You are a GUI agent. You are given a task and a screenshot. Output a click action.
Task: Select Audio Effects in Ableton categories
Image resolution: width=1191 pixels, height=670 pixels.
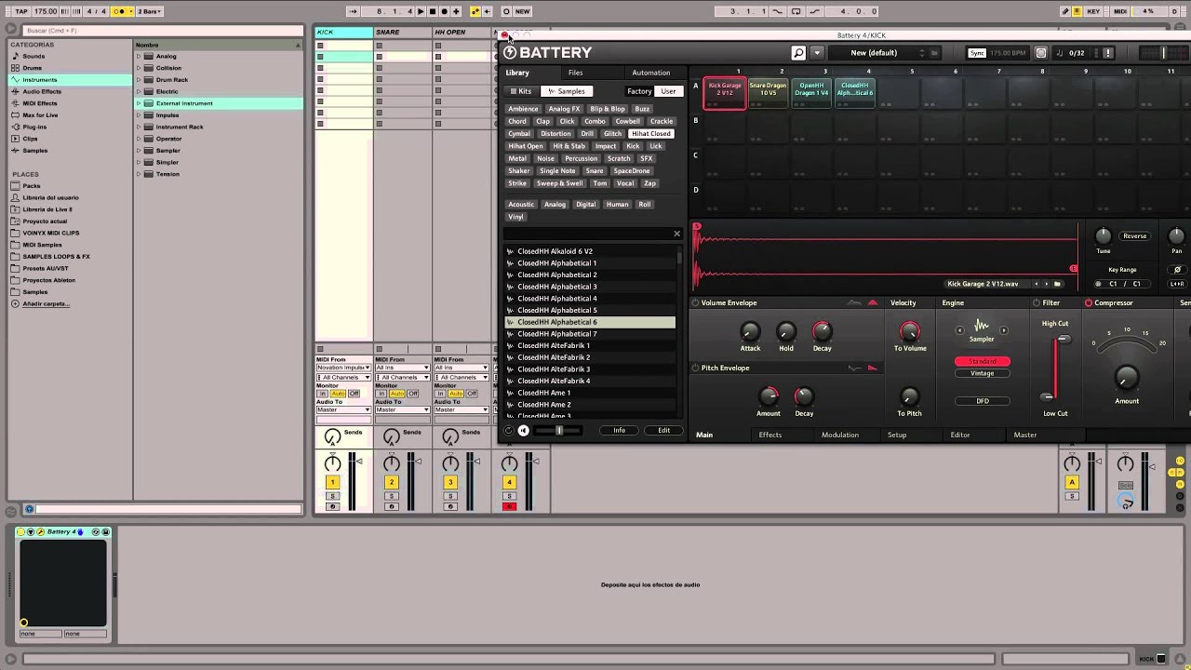coord(42,91)
